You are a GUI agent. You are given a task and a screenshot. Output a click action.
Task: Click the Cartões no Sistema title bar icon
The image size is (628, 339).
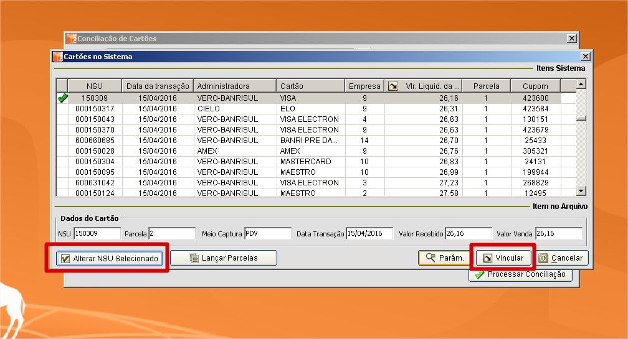tap(57, 57)
